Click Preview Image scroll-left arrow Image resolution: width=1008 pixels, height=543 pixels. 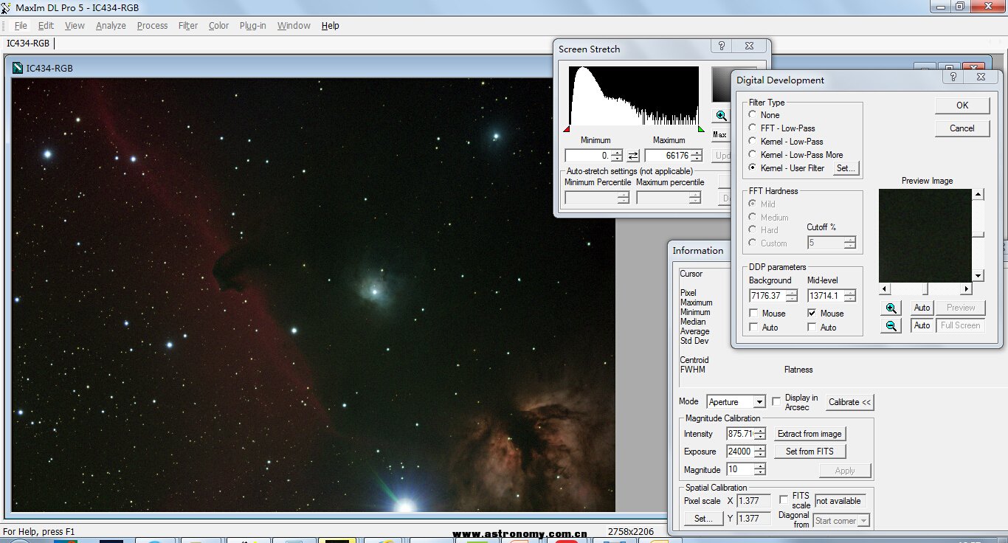point(884,288)
